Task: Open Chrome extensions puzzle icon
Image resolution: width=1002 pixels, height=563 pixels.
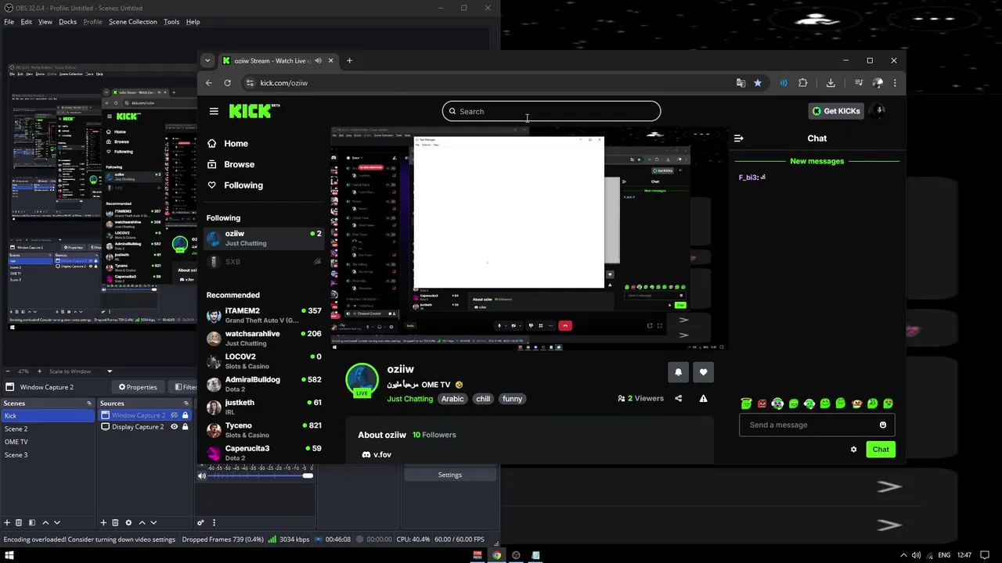Action: (802, 83)
